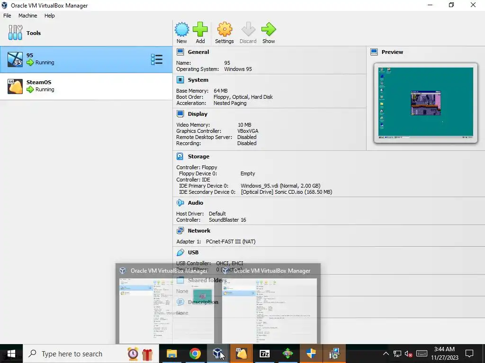Open the General section heading

(198, 52)
